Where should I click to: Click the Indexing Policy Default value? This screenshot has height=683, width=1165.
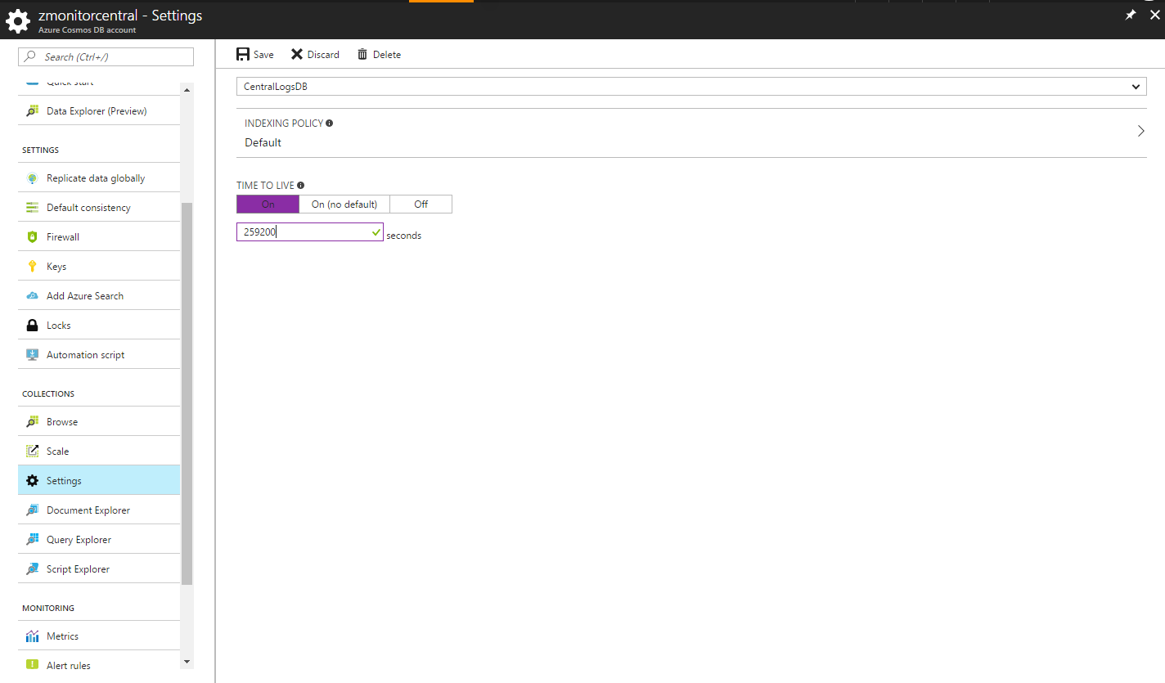pos(263,142)
